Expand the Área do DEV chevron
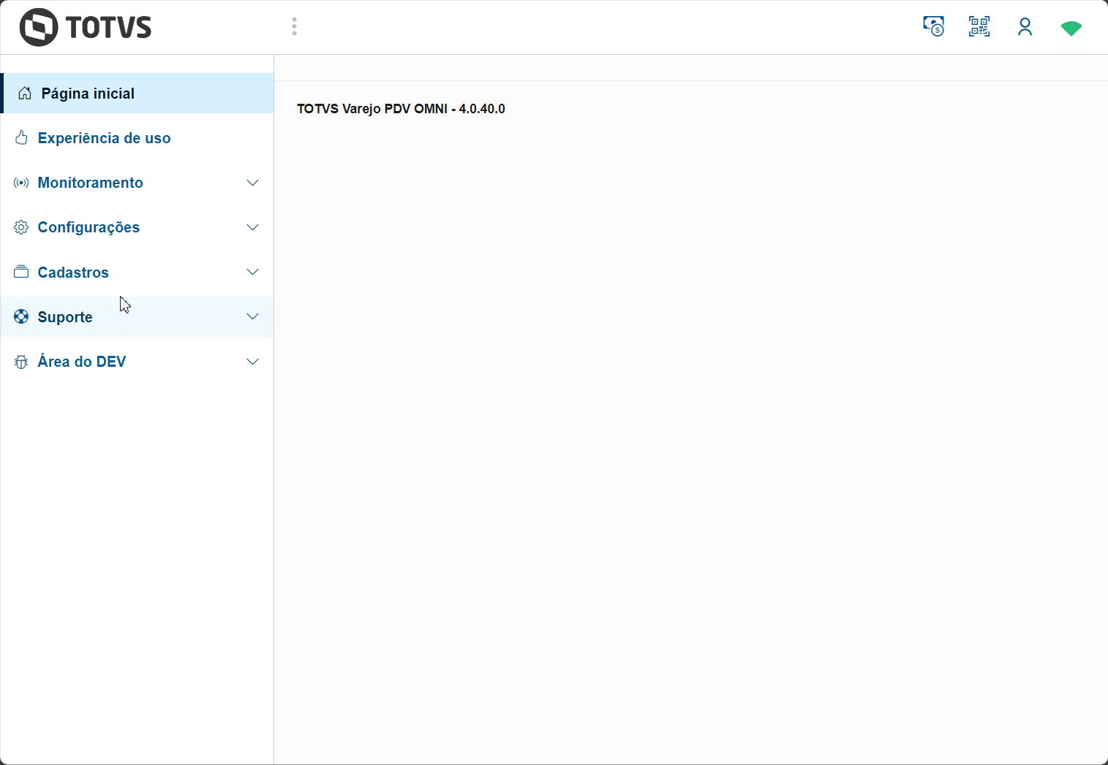This screenshot has height=765, width=1108. coord(252,362)
